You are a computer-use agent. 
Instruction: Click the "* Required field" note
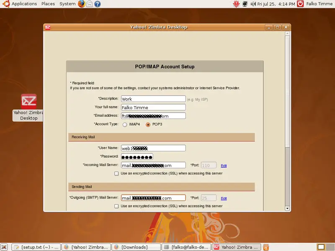[x=82, y=83]
